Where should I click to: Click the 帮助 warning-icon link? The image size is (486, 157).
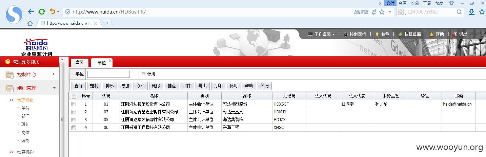coord(437,34)
